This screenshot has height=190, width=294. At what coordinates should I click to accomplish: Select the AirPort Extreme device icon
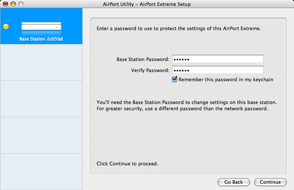tap(41, 27)
